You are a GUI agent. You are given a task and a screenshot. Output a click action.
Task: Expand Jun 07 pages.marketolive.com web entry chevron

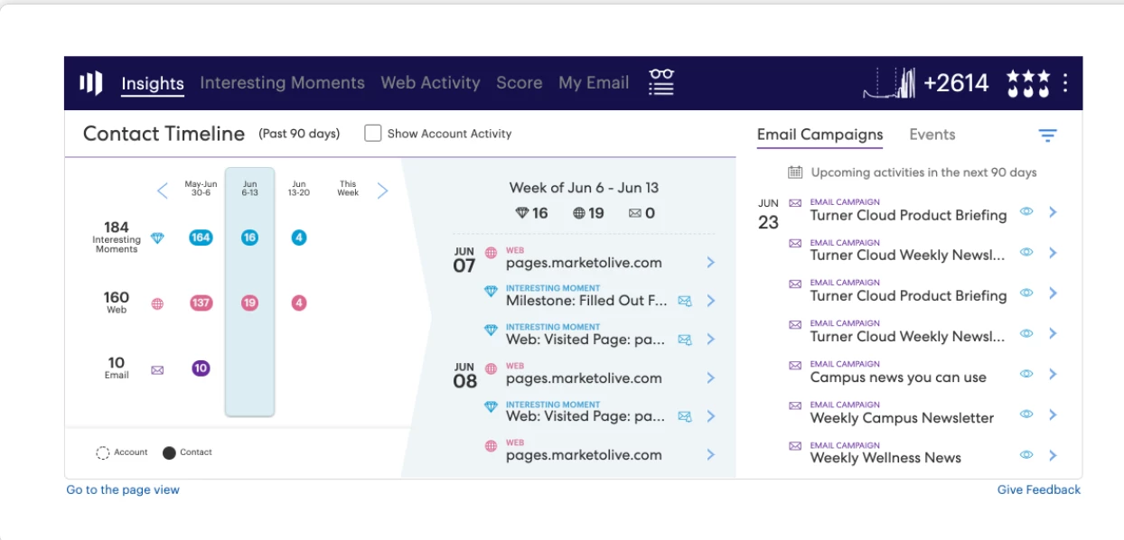711,263
